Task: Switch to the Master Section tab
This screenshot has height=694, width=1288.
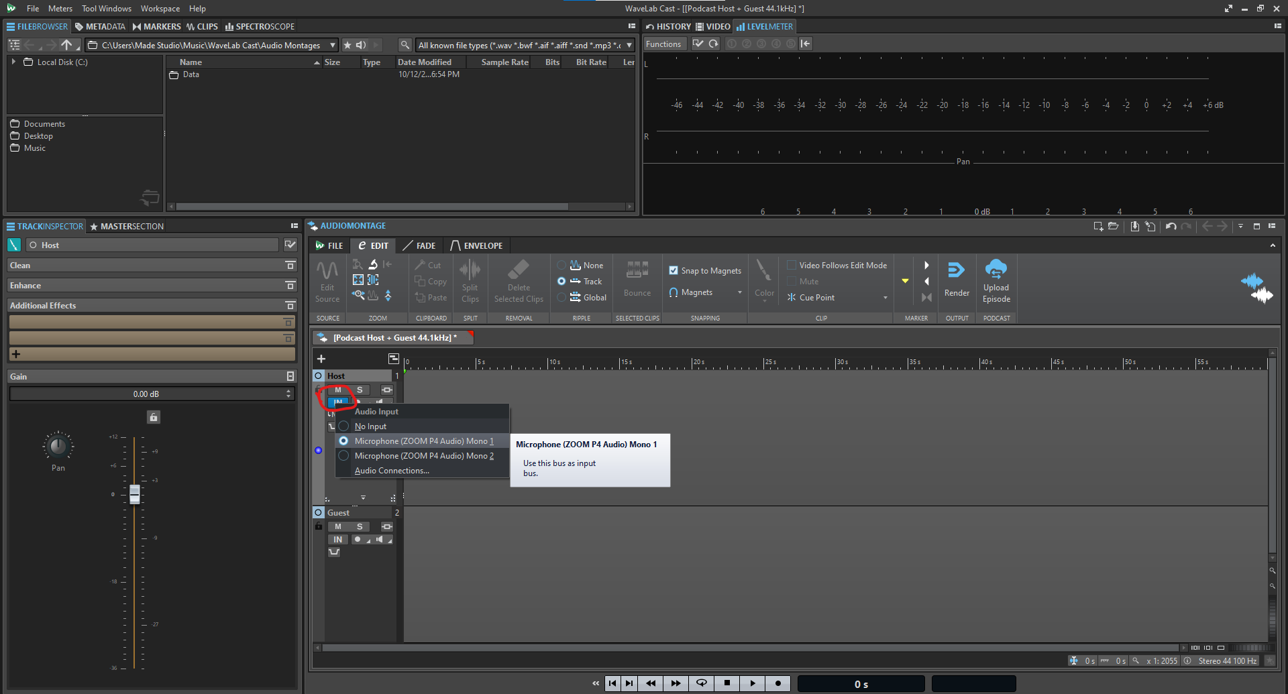Action: point(127,227)
